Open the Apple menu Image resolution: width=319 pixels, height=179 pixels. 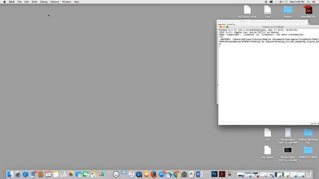pos(4,2)
